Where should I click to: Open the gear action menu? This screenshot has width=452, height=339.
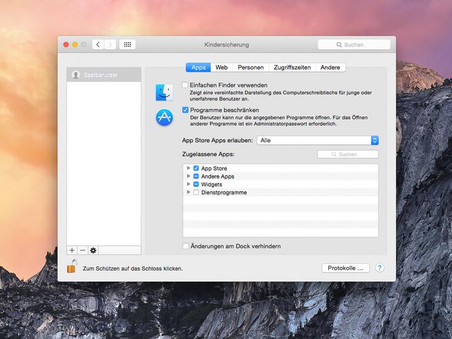pyautogui.click(x=93, y=250)
